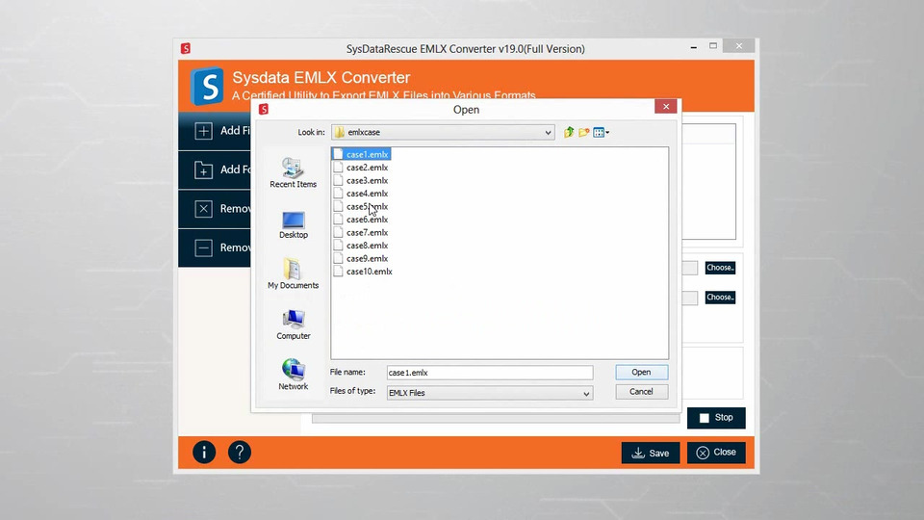Click the upper Choose button
924x520 pixels.
[720, 268]
